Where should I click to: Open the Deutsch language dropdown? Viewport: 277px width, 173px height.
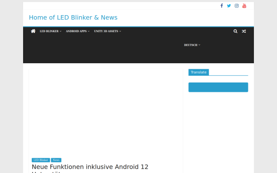pos(192,45)
